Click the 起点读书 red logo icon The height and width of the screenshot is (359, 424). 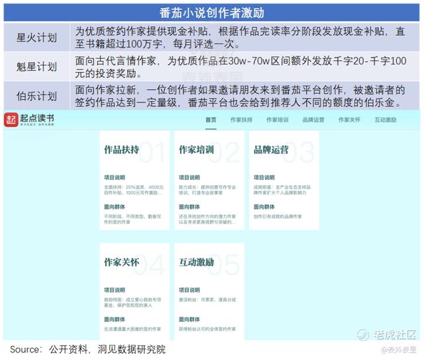pos(11,120)
